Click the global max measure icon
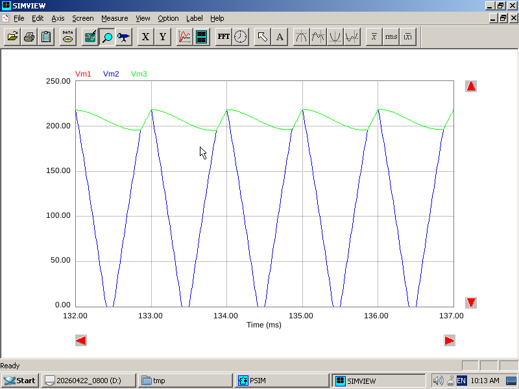519x389 pixels. (x=301, y=36)
